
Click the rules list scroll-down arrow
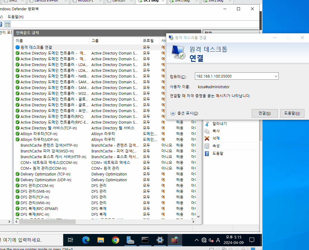[199, 216]
